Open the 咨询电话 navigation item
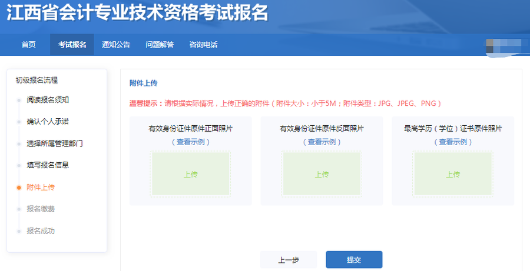The height and width of the screenshot is (271, 530). [x=203, y=45]
